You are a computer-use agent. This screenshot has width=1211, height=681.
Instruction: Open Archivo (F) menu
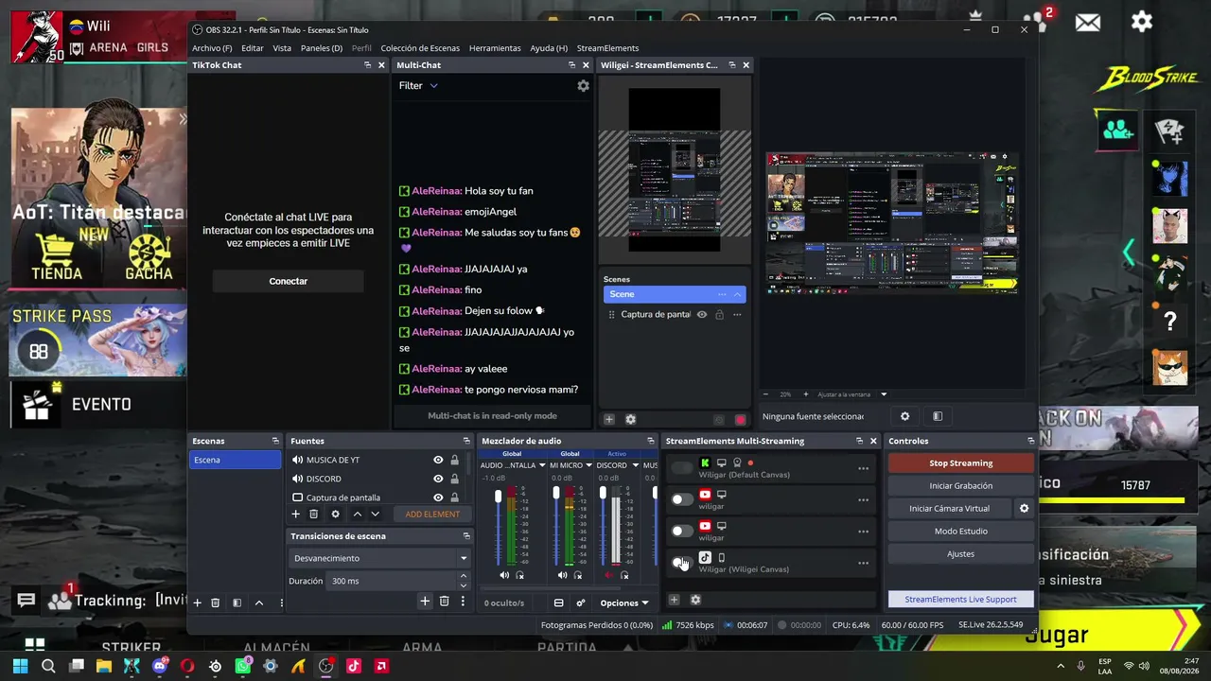(x=212, y=48)
